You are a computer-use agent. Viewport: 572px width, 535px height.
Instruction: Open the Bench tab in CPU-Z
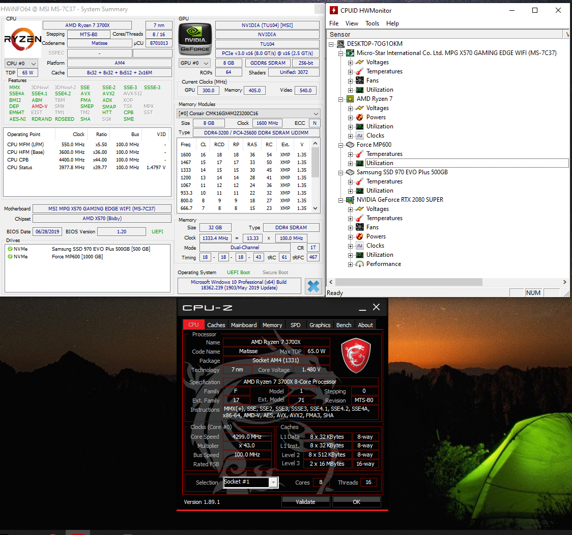pyautogui.click(x=344, y=325)
